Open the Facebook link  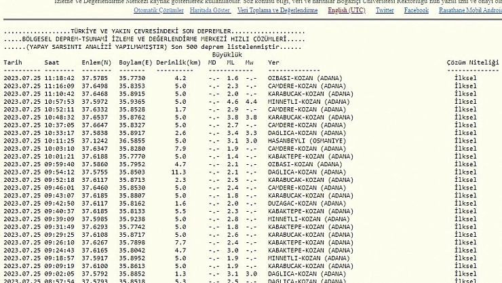coord(416,10)
